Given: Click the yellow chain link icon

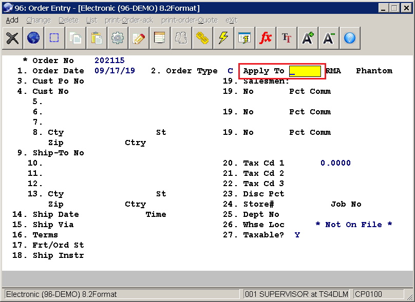Looking at the screenshot, I should tap(202, 38).
